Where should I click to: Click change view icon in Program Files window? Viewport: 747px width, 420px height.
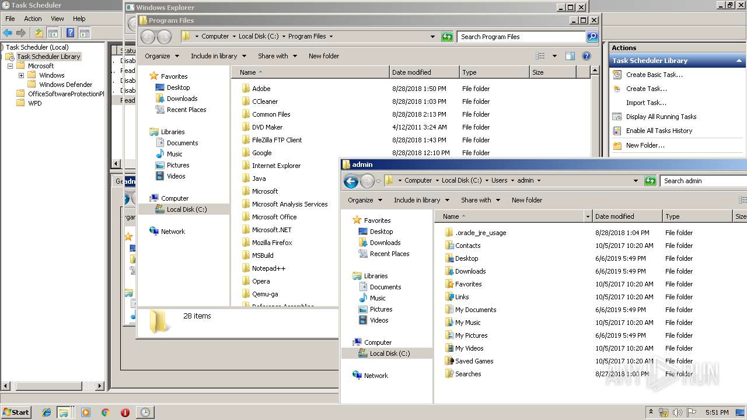pos(540,56)
